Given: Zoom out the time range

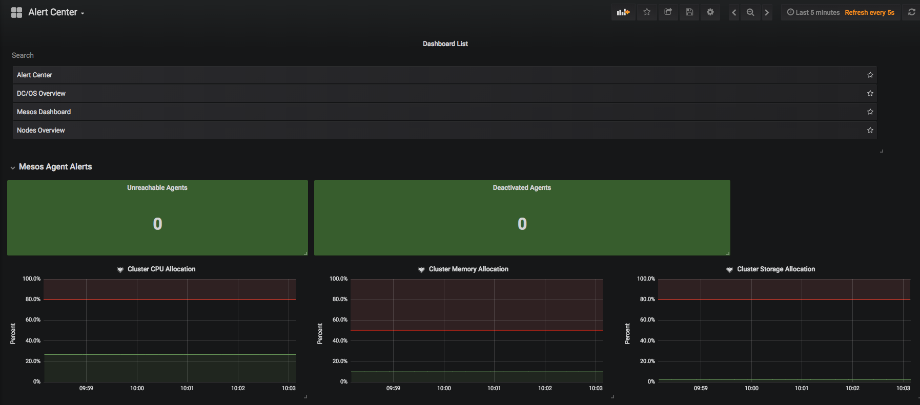Looking at the screenshot, I should (750, 12).
